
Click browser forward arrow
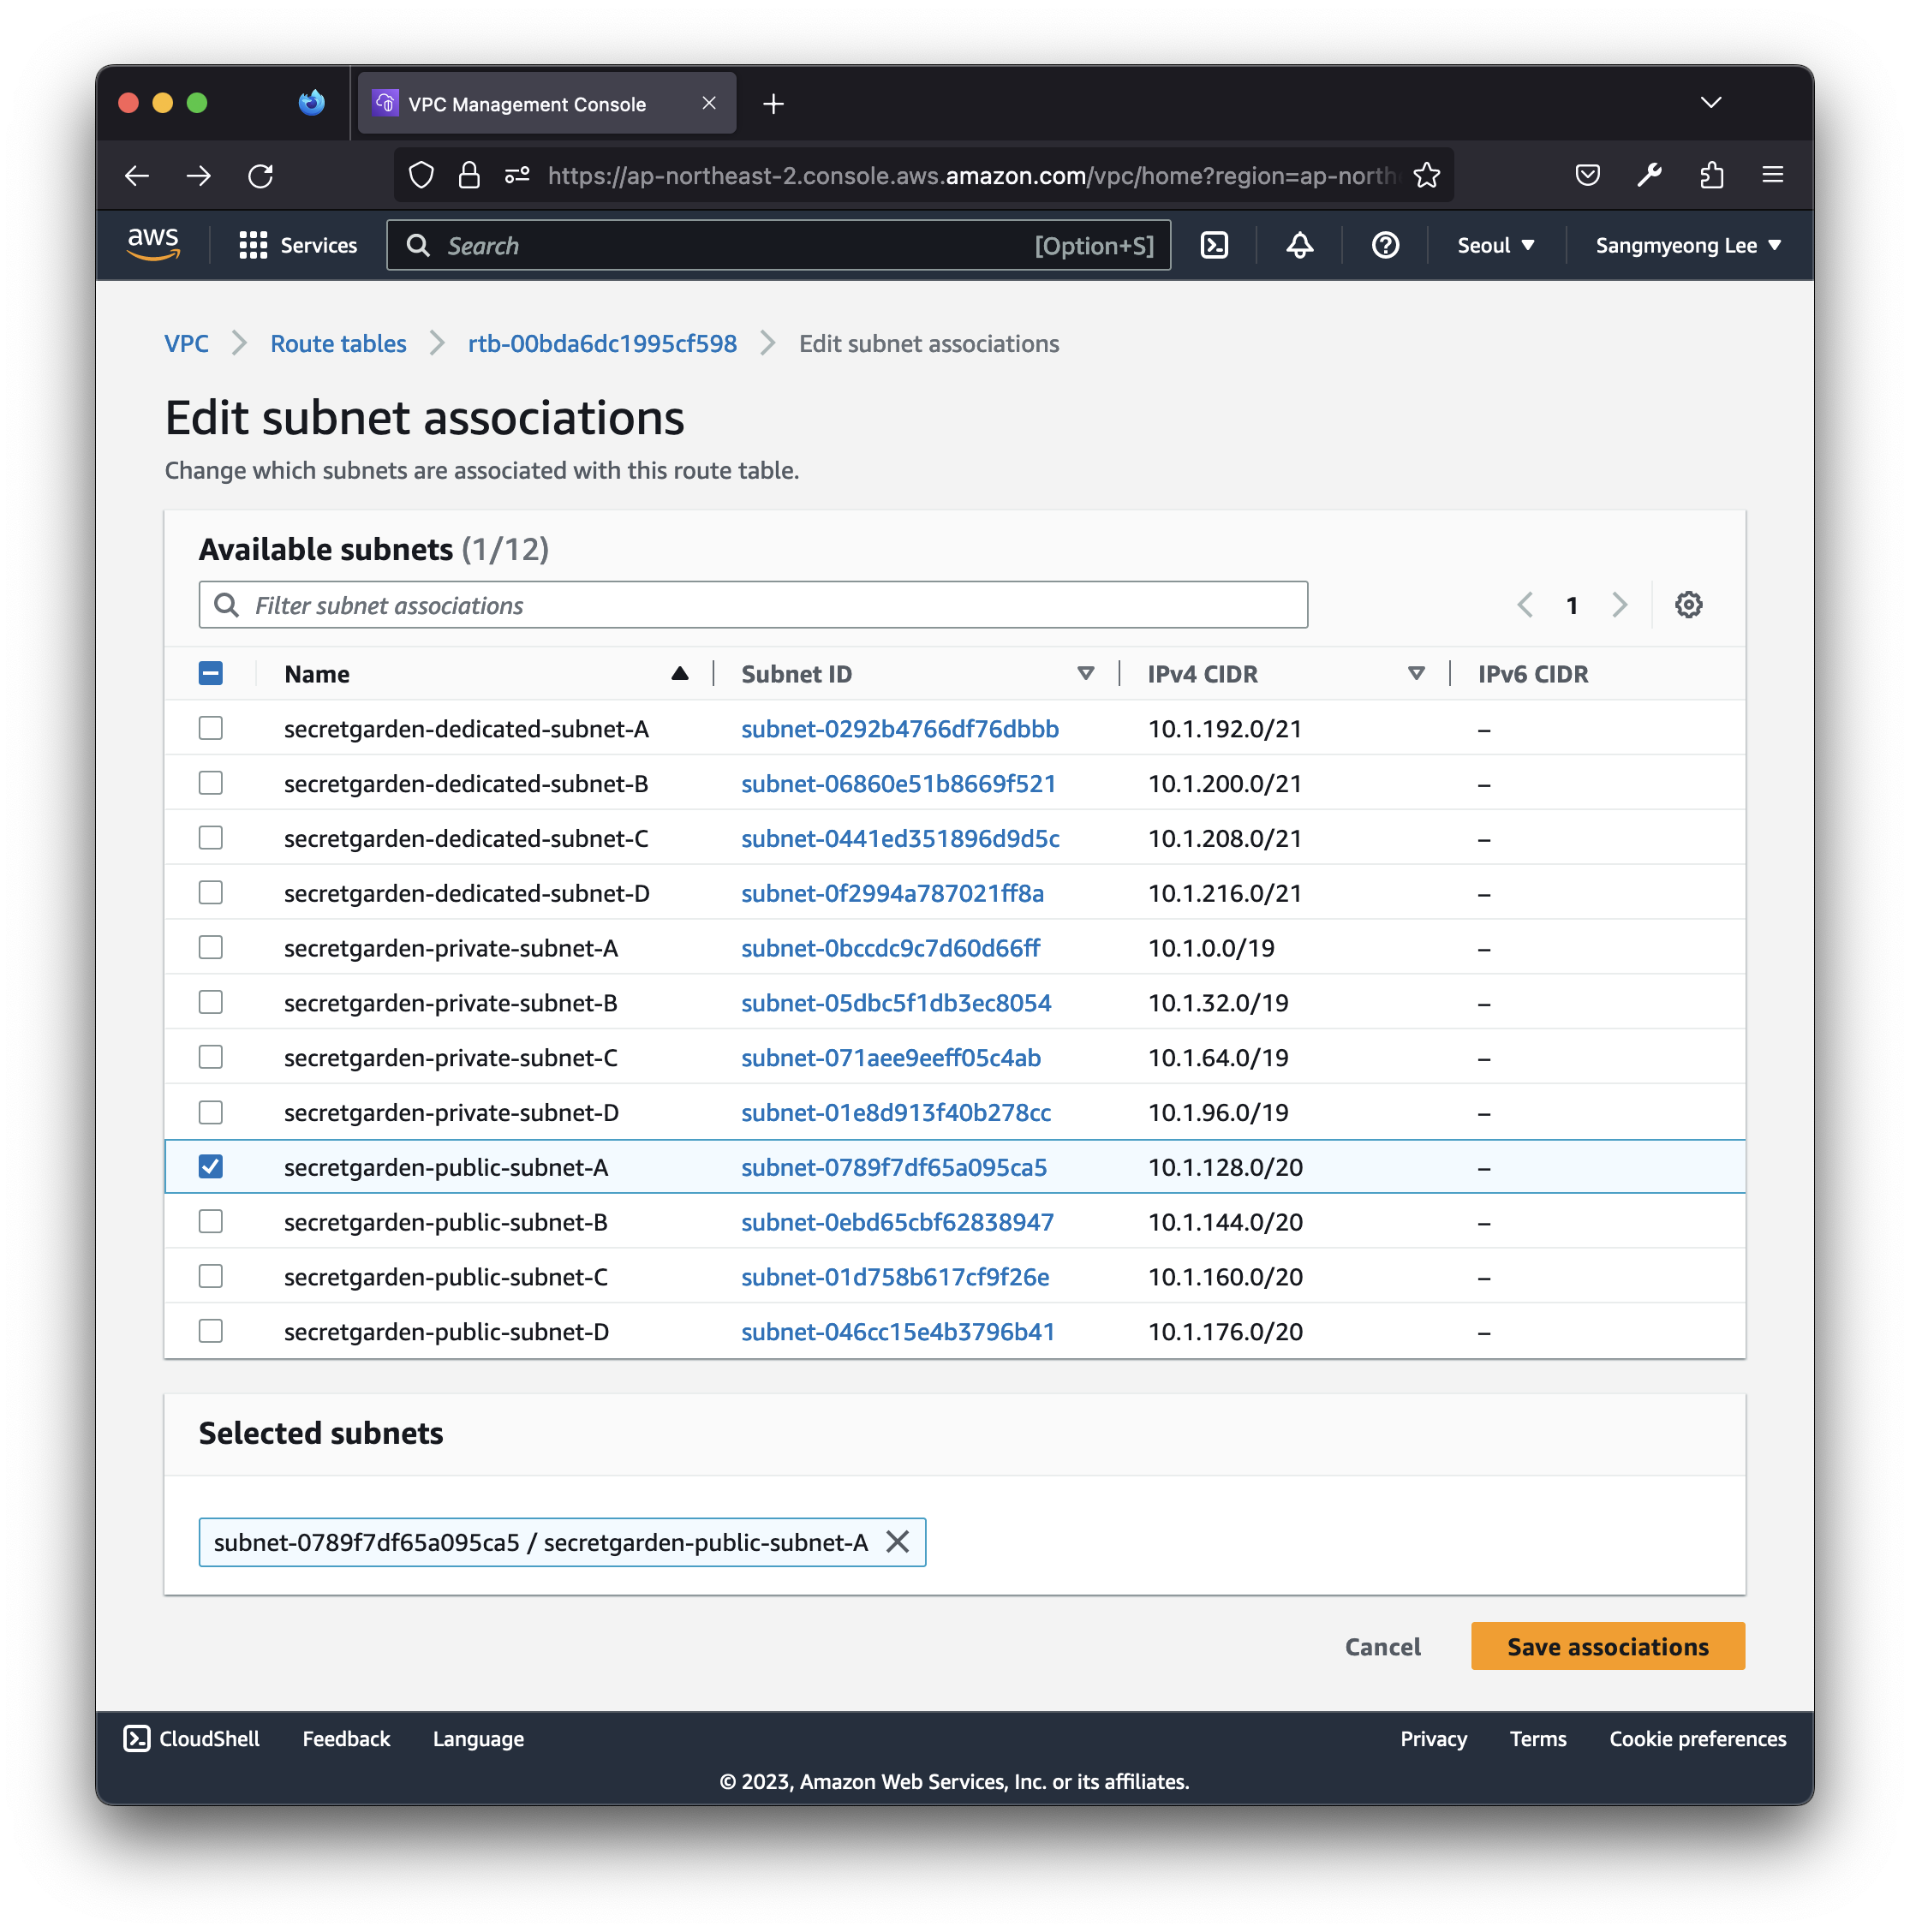point(199,176)
